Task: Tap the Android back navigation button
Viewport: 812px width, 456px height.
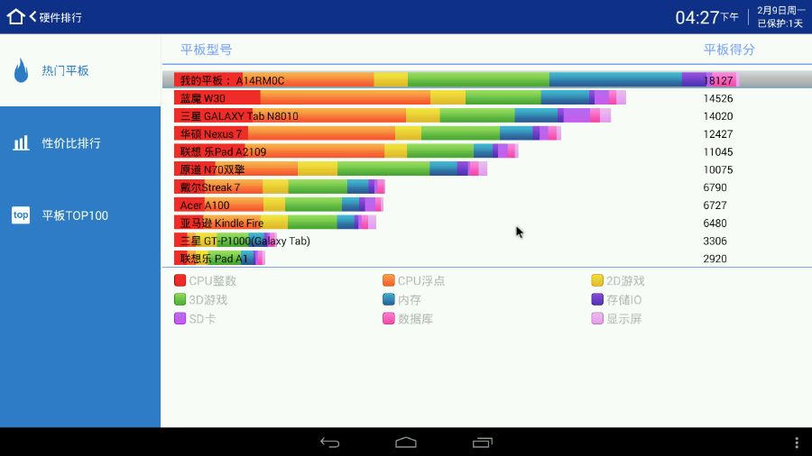Action: [330, 442]
